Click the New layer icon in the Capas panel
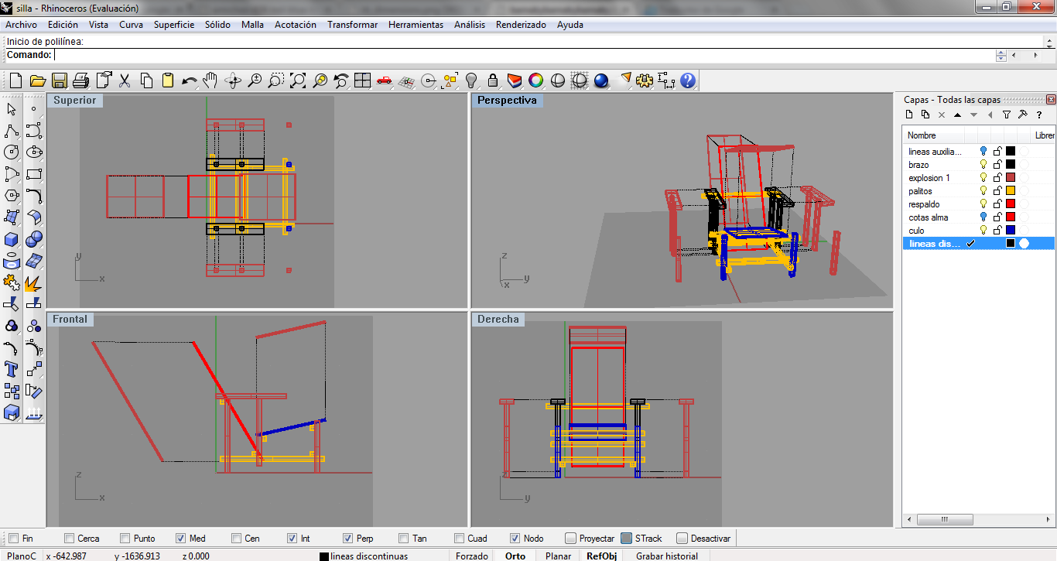The height and width of the screenshot is (561, 1057). pyautogui.click(x=909, y=115)
